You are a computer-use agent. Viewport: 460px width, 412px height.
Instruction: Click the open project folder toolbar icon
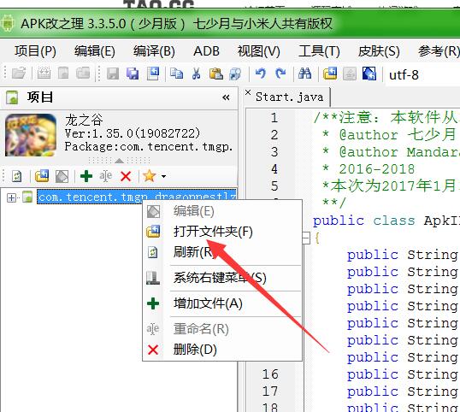(x=19, y=74)
